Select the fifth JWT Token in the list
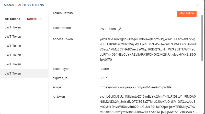The height and width of the screenshot is (114, 205). point(13,64)
